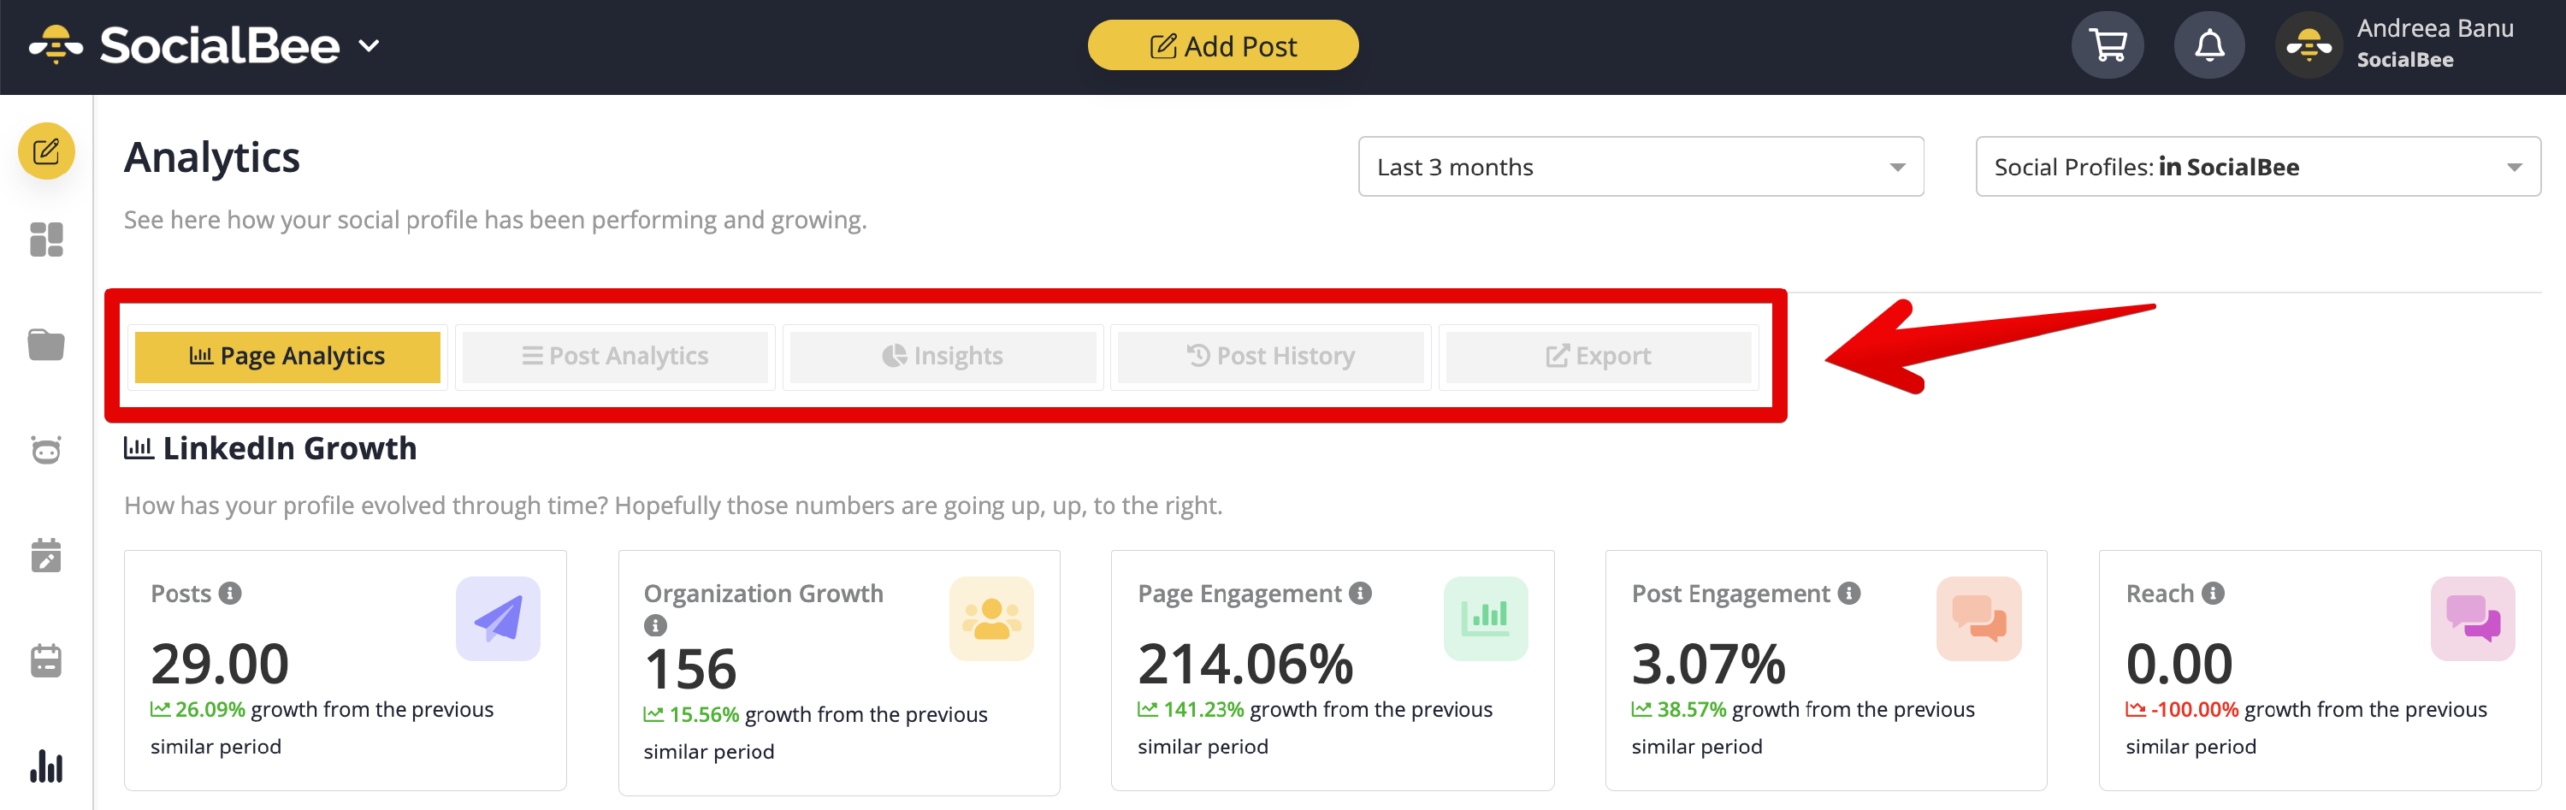Click the info icon under Organization Growth
Viewport: 2566px width, 810px height.
coord(654,626)
